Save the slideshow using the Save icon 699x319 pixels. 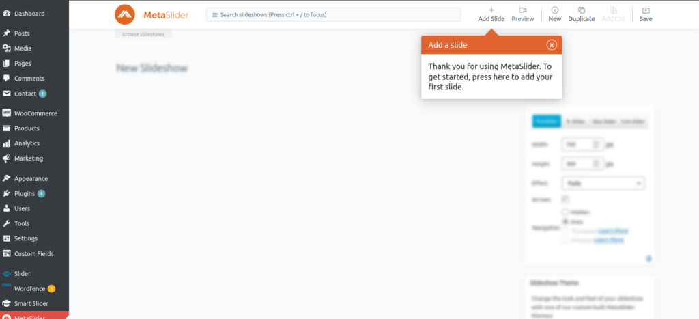pos(646,10)
